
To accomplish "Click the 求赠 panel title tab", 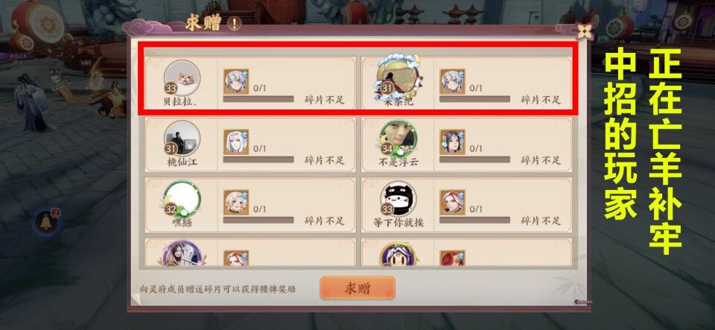I will 203,24.
